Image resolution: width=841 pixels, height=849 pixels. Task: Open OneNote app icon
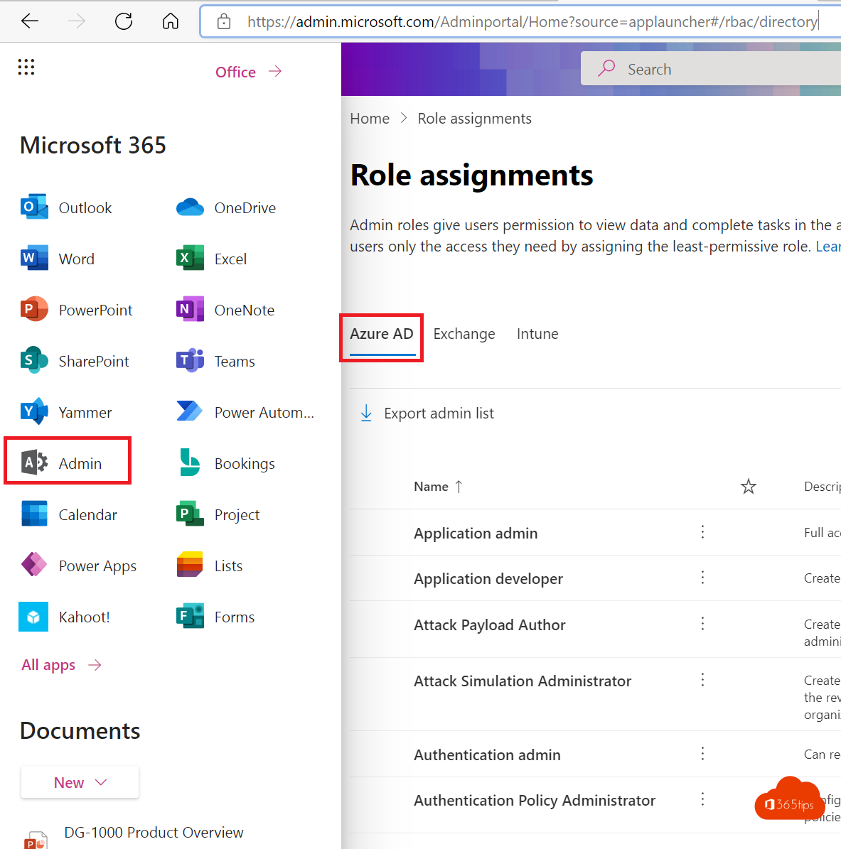(x=191, y=309)
